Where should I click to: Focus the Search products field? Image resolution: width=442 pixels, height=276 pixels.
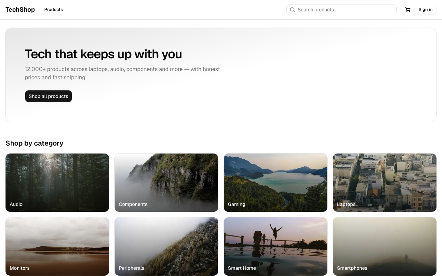[x=342, y=10]
